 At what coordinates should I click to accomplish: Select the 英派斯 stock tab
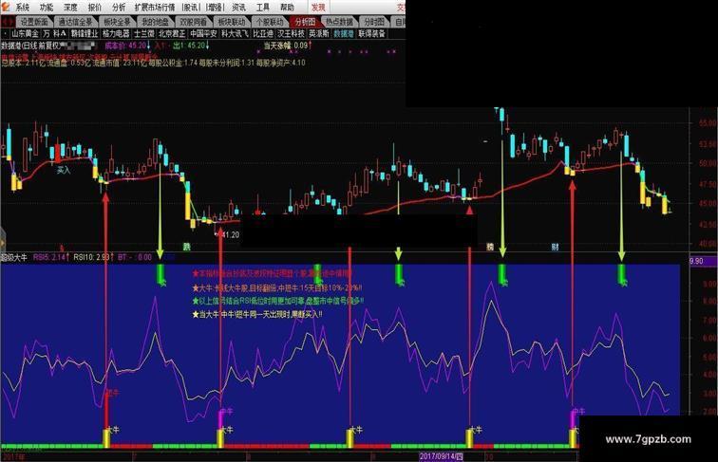319,33
